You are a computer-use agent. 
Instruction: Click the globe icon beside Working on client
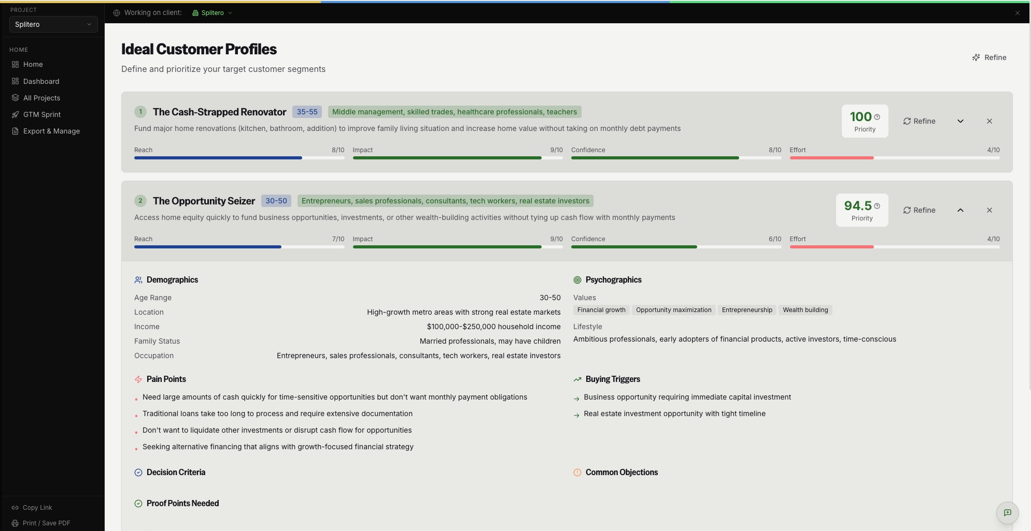(117, 13)
